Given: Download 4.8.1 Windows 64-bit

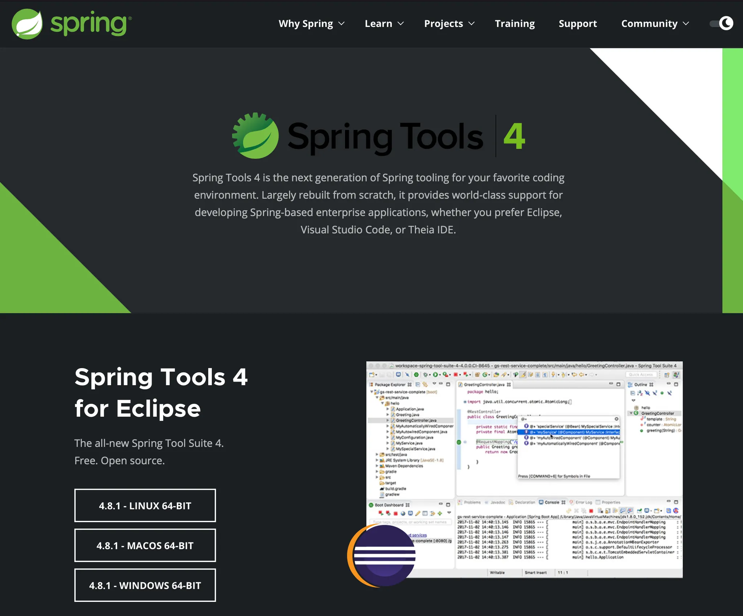Looking at the screenshot, I should click(x=145, y=585).
